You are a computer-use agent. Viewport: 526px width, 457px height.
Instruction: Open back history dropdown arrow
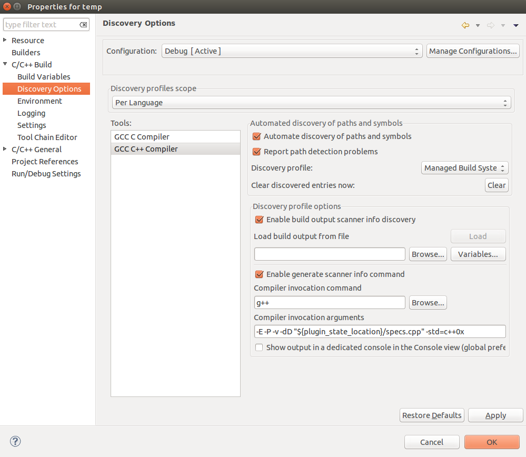click(x=478, y=25)
